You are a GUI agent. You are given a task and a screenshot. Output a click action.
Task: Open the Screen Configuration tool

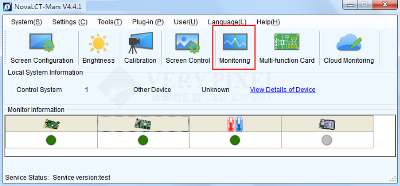pyautogui.click(x=42, y=48)
